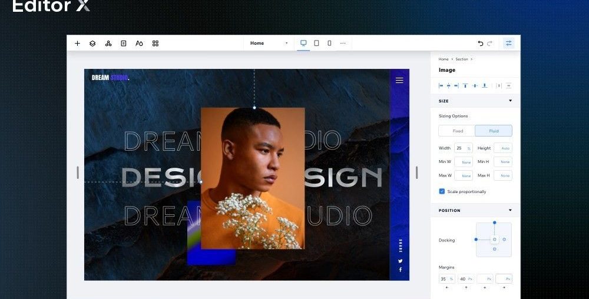This screenshot has width=589, height=299.
Task: Change left margin percent unit
Action: click(451, 279)
